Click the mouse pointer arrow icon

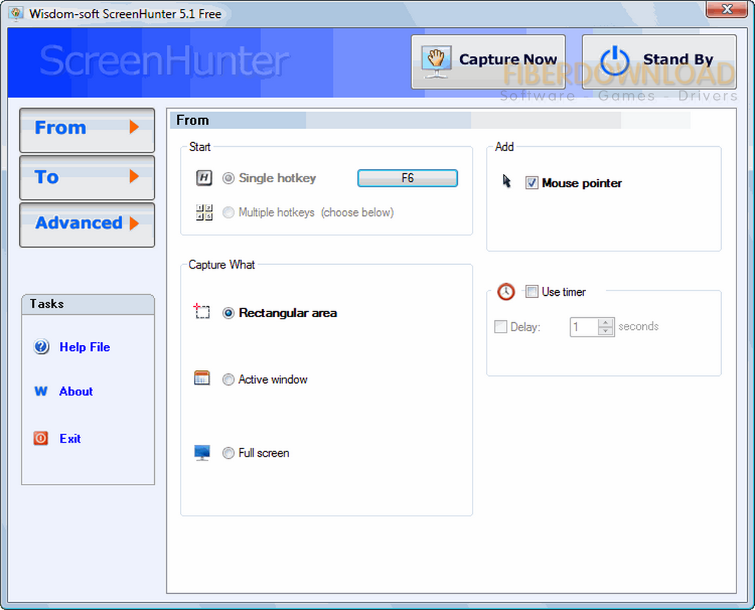click(x=507, y=181)
